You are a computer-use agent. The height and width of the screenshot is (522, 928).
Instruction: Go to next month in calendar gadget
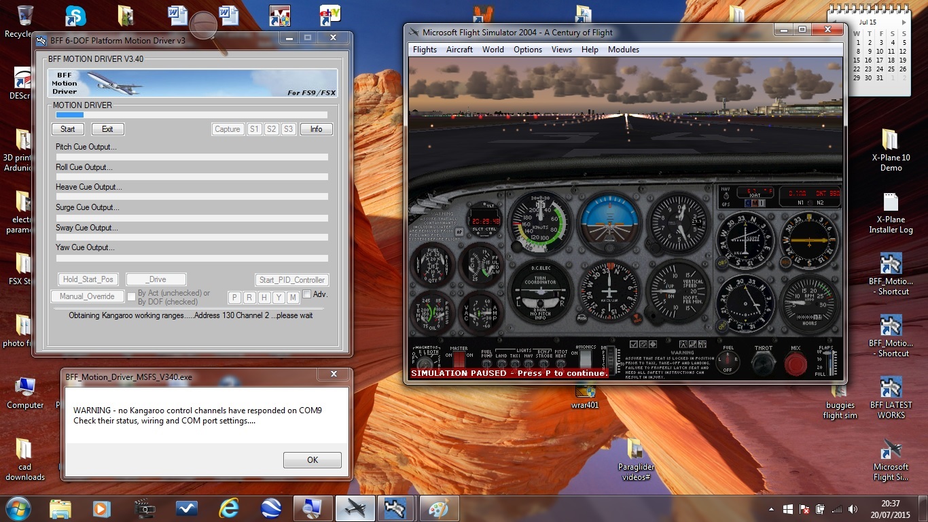pyautogui.click(x=904, y=22)
